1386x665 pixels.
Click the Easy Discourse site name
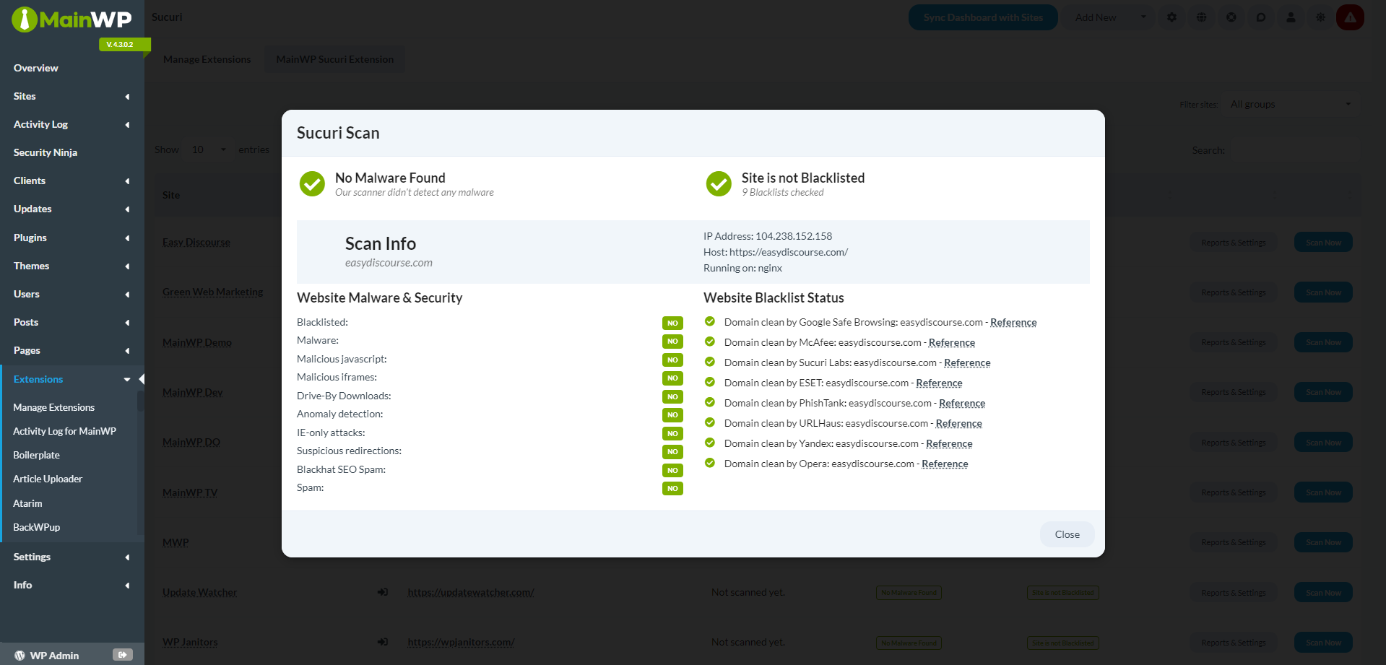tap(196, 242)
